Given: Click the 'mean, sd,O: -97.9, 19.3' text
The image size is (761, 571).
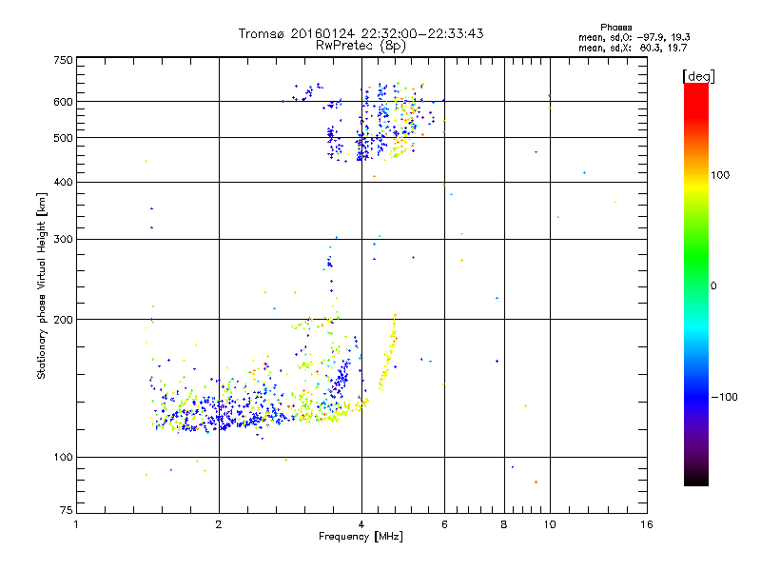Looking at the screenshot, I should click(634, 37).
